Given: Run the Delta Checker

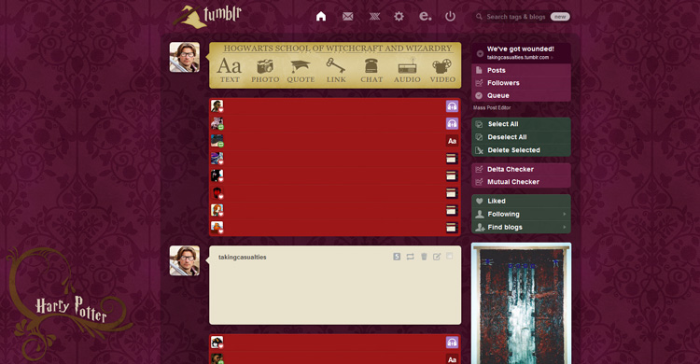Looking at the screenshot, I should pos(521,169).
